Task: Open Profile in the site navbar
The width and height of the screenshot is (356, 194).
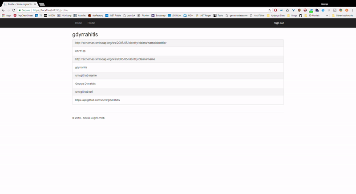Action: pos(91,23)
